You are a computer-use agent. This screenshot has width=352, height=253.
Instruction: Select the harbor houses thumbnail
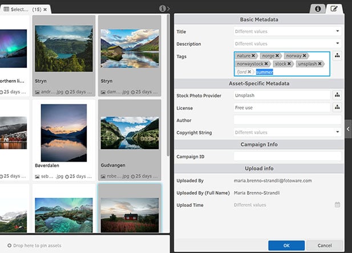point(14,133)
